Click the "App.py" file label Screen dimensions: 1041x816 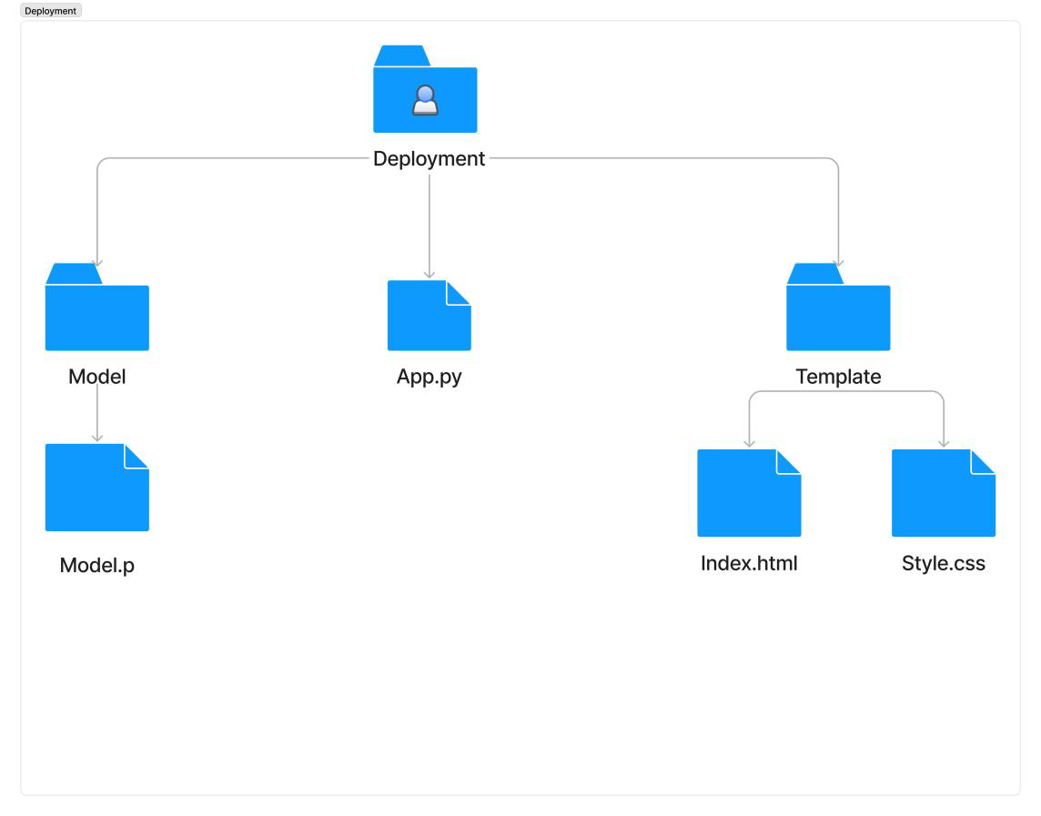429,378
